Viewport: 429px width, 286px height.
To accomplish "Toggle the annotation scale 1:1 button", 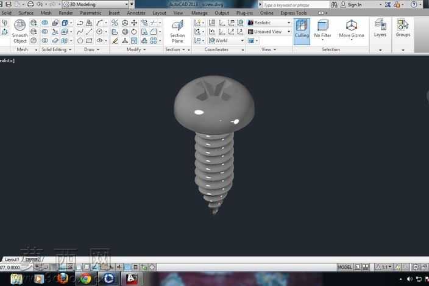I will [384, 267].
